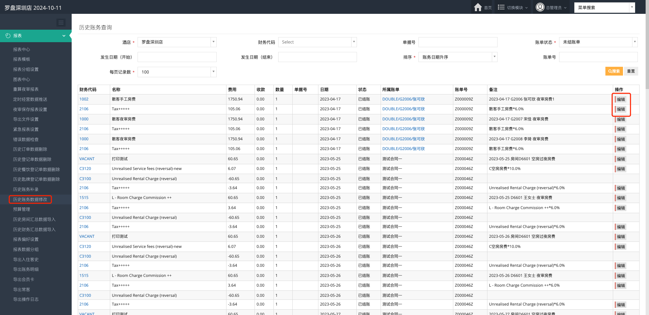
Task: Open 报表分组设置 in sidebar
Action: (x=26, y=69)
